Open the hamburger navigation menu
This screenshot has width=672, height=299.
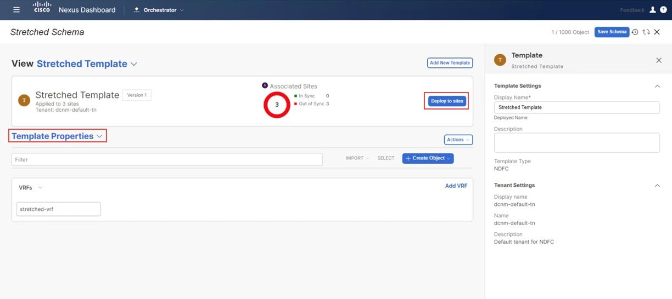(x=16, y=10)
